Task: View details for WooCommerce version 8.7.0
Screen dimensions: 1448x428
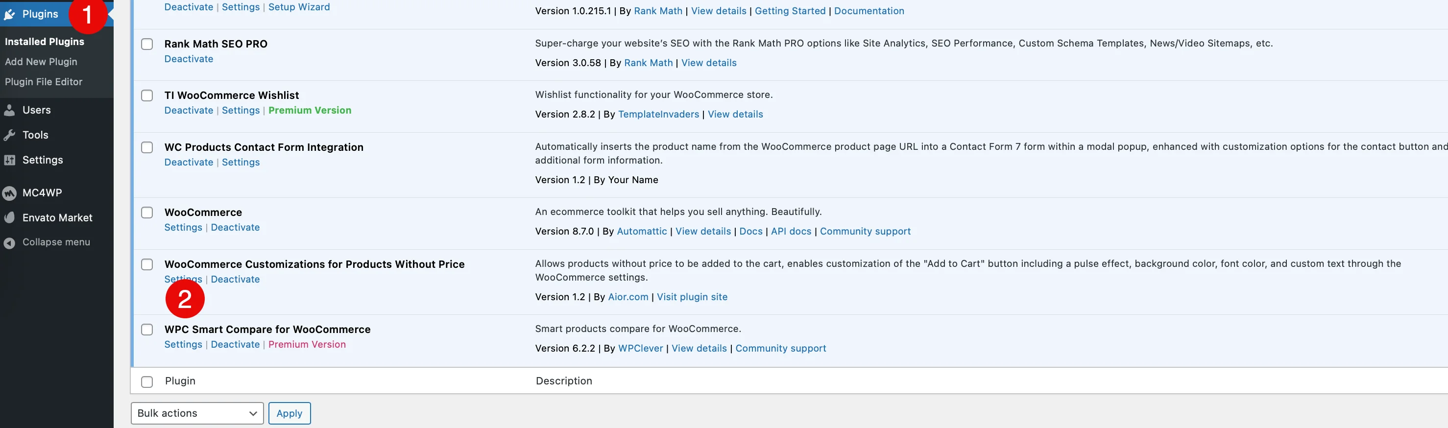Action: tap(703, 232)
